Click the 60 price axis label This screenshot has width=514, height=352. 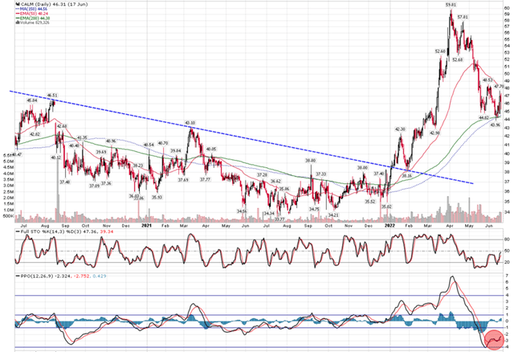[507, 7]
